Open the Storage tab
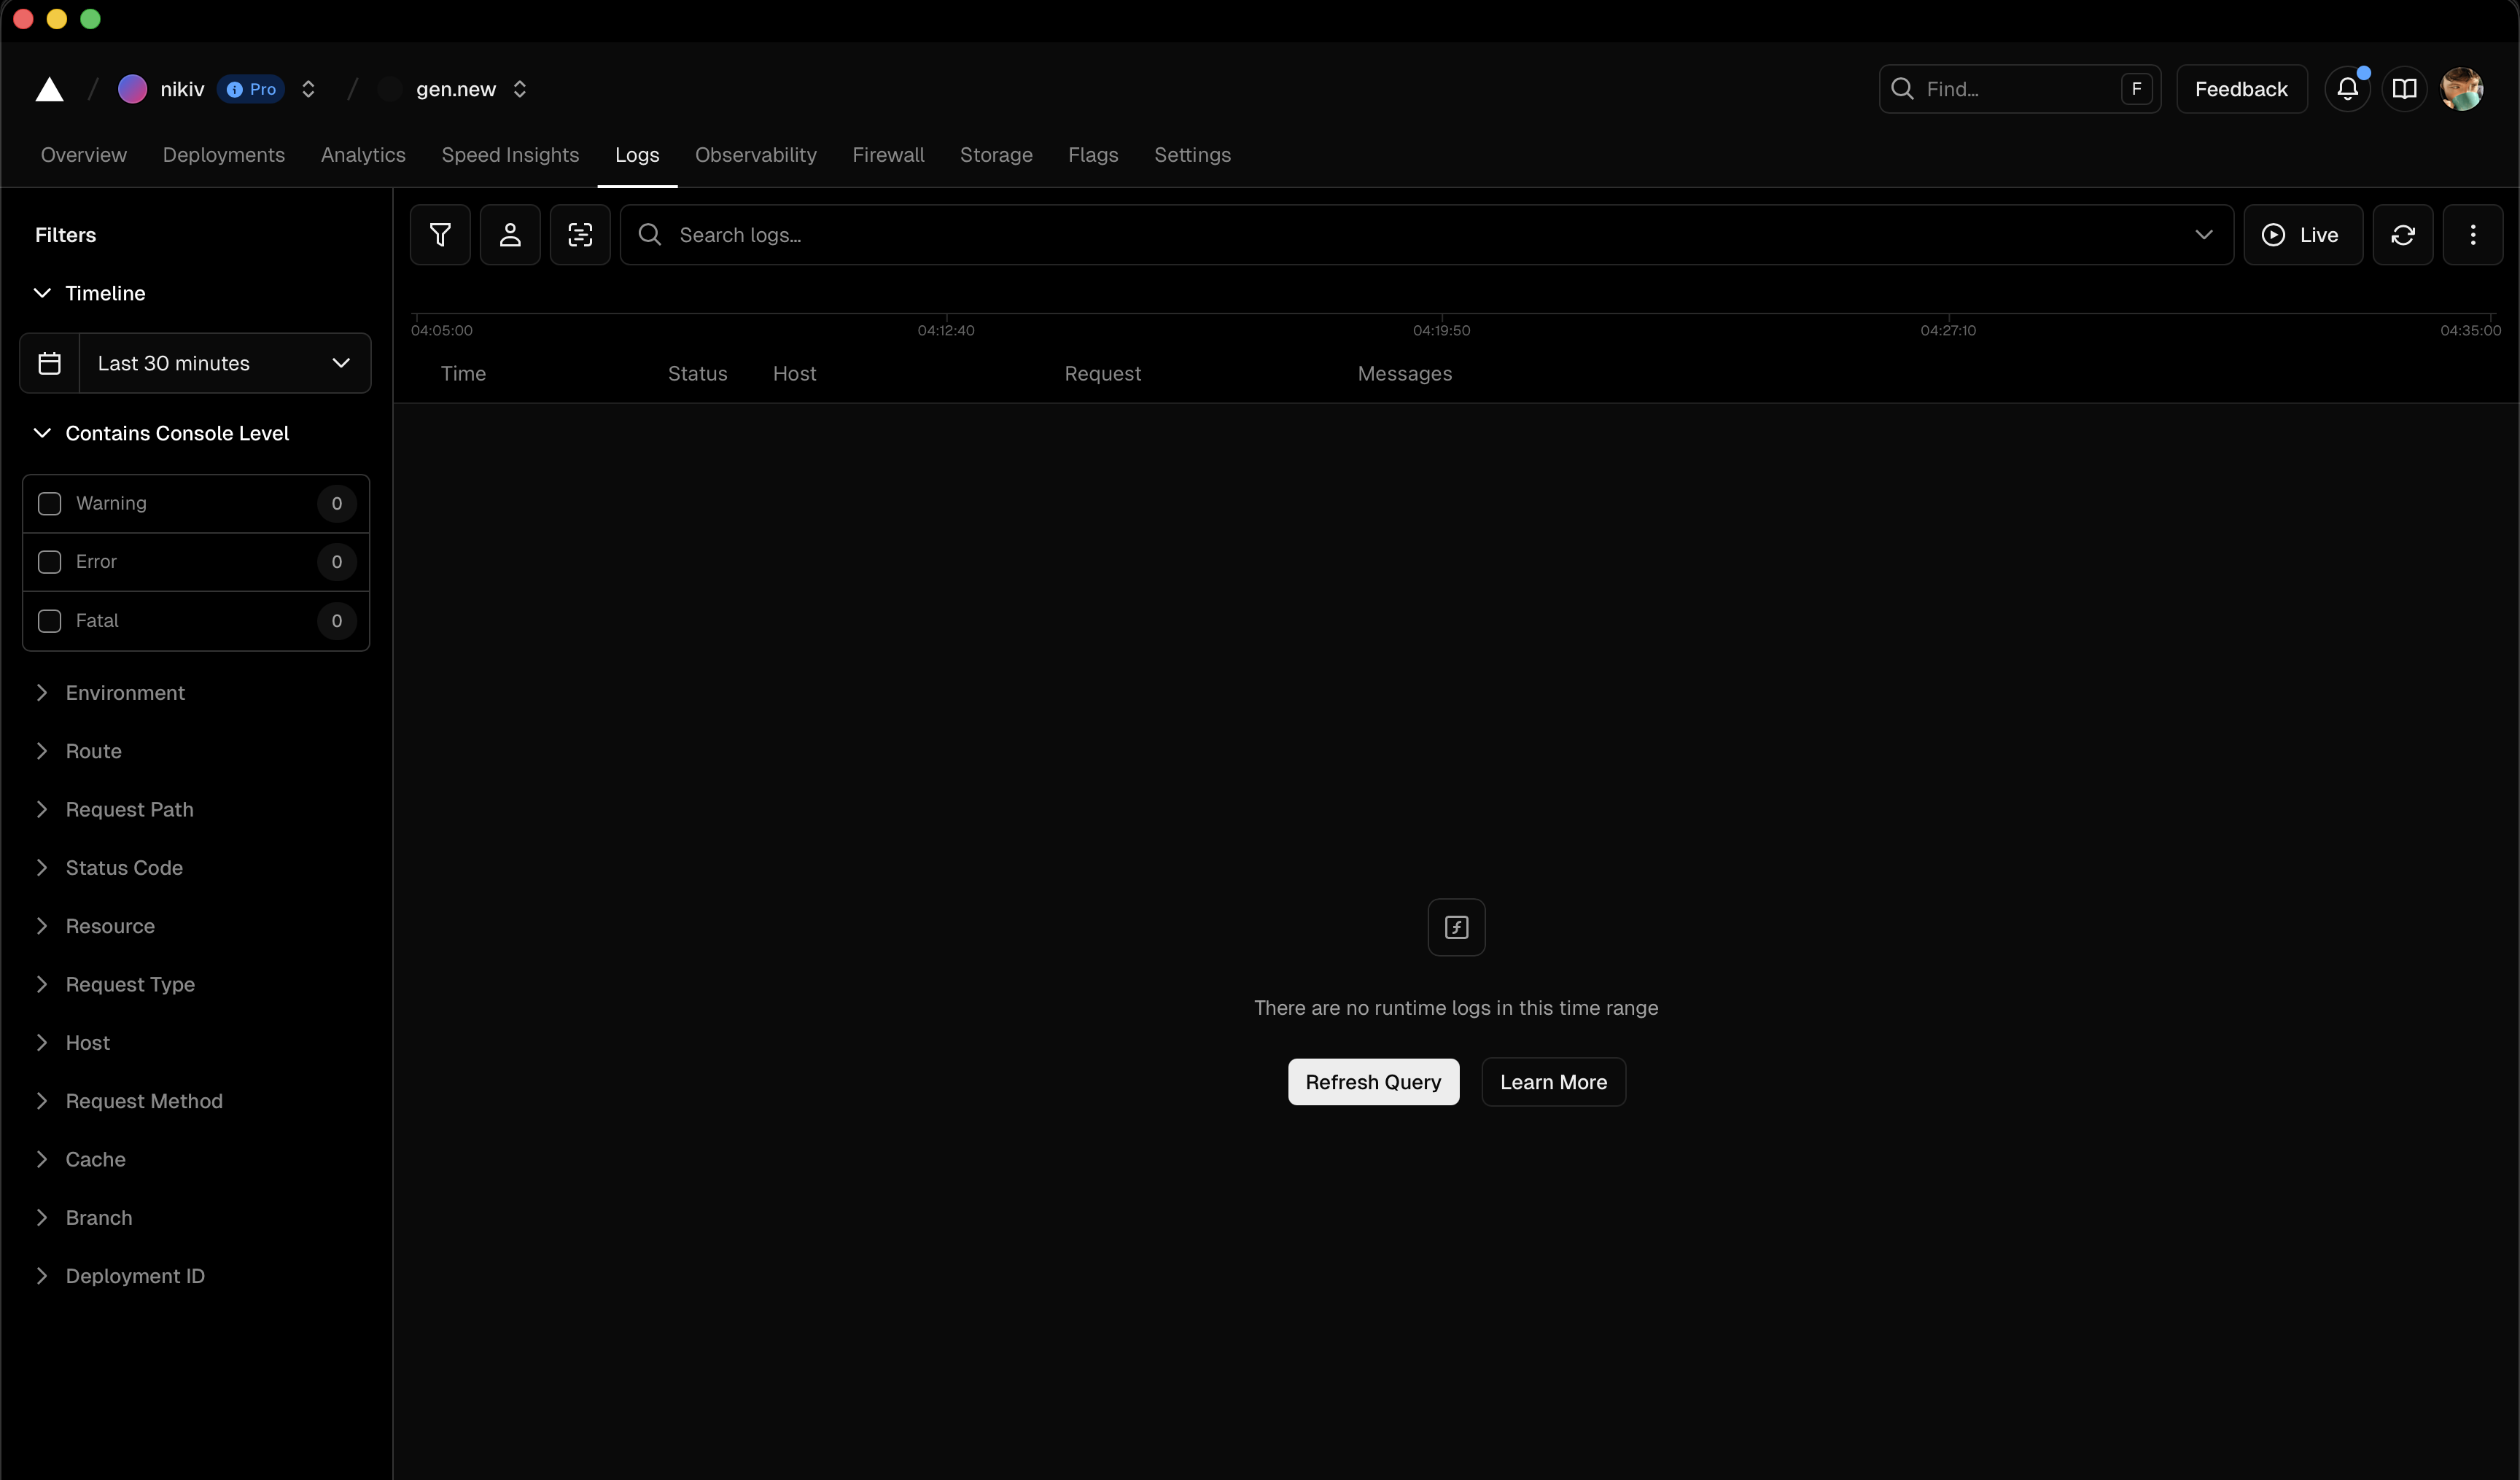This screenshot has width=2520, height=1480. click(x=996, y=155)
